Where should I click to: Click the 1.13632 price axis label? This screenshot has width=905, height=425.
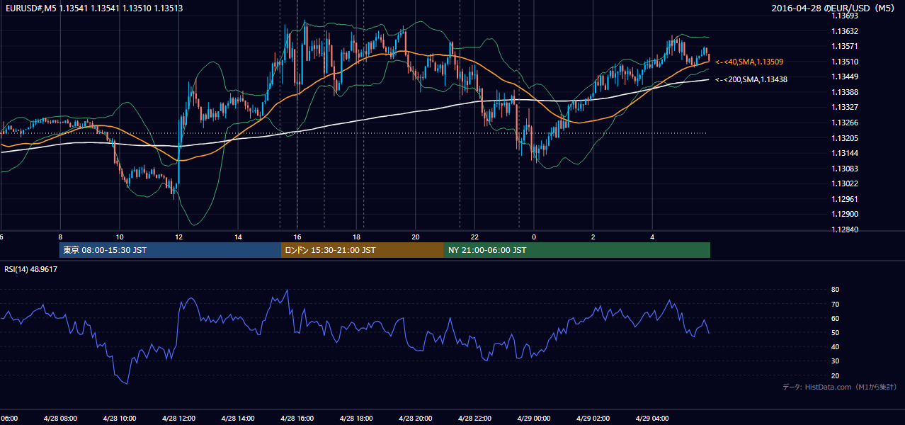(846, 31)
